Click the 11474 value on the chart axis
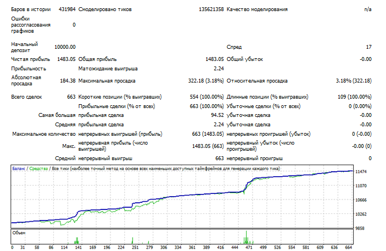The width and height of the screenshot is (386, 251). click(361, 172)
